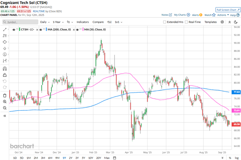241x160 pixels.
Task: Hide the MA 50 indicator
Action: pyautogui.click(x=77, y=30)
